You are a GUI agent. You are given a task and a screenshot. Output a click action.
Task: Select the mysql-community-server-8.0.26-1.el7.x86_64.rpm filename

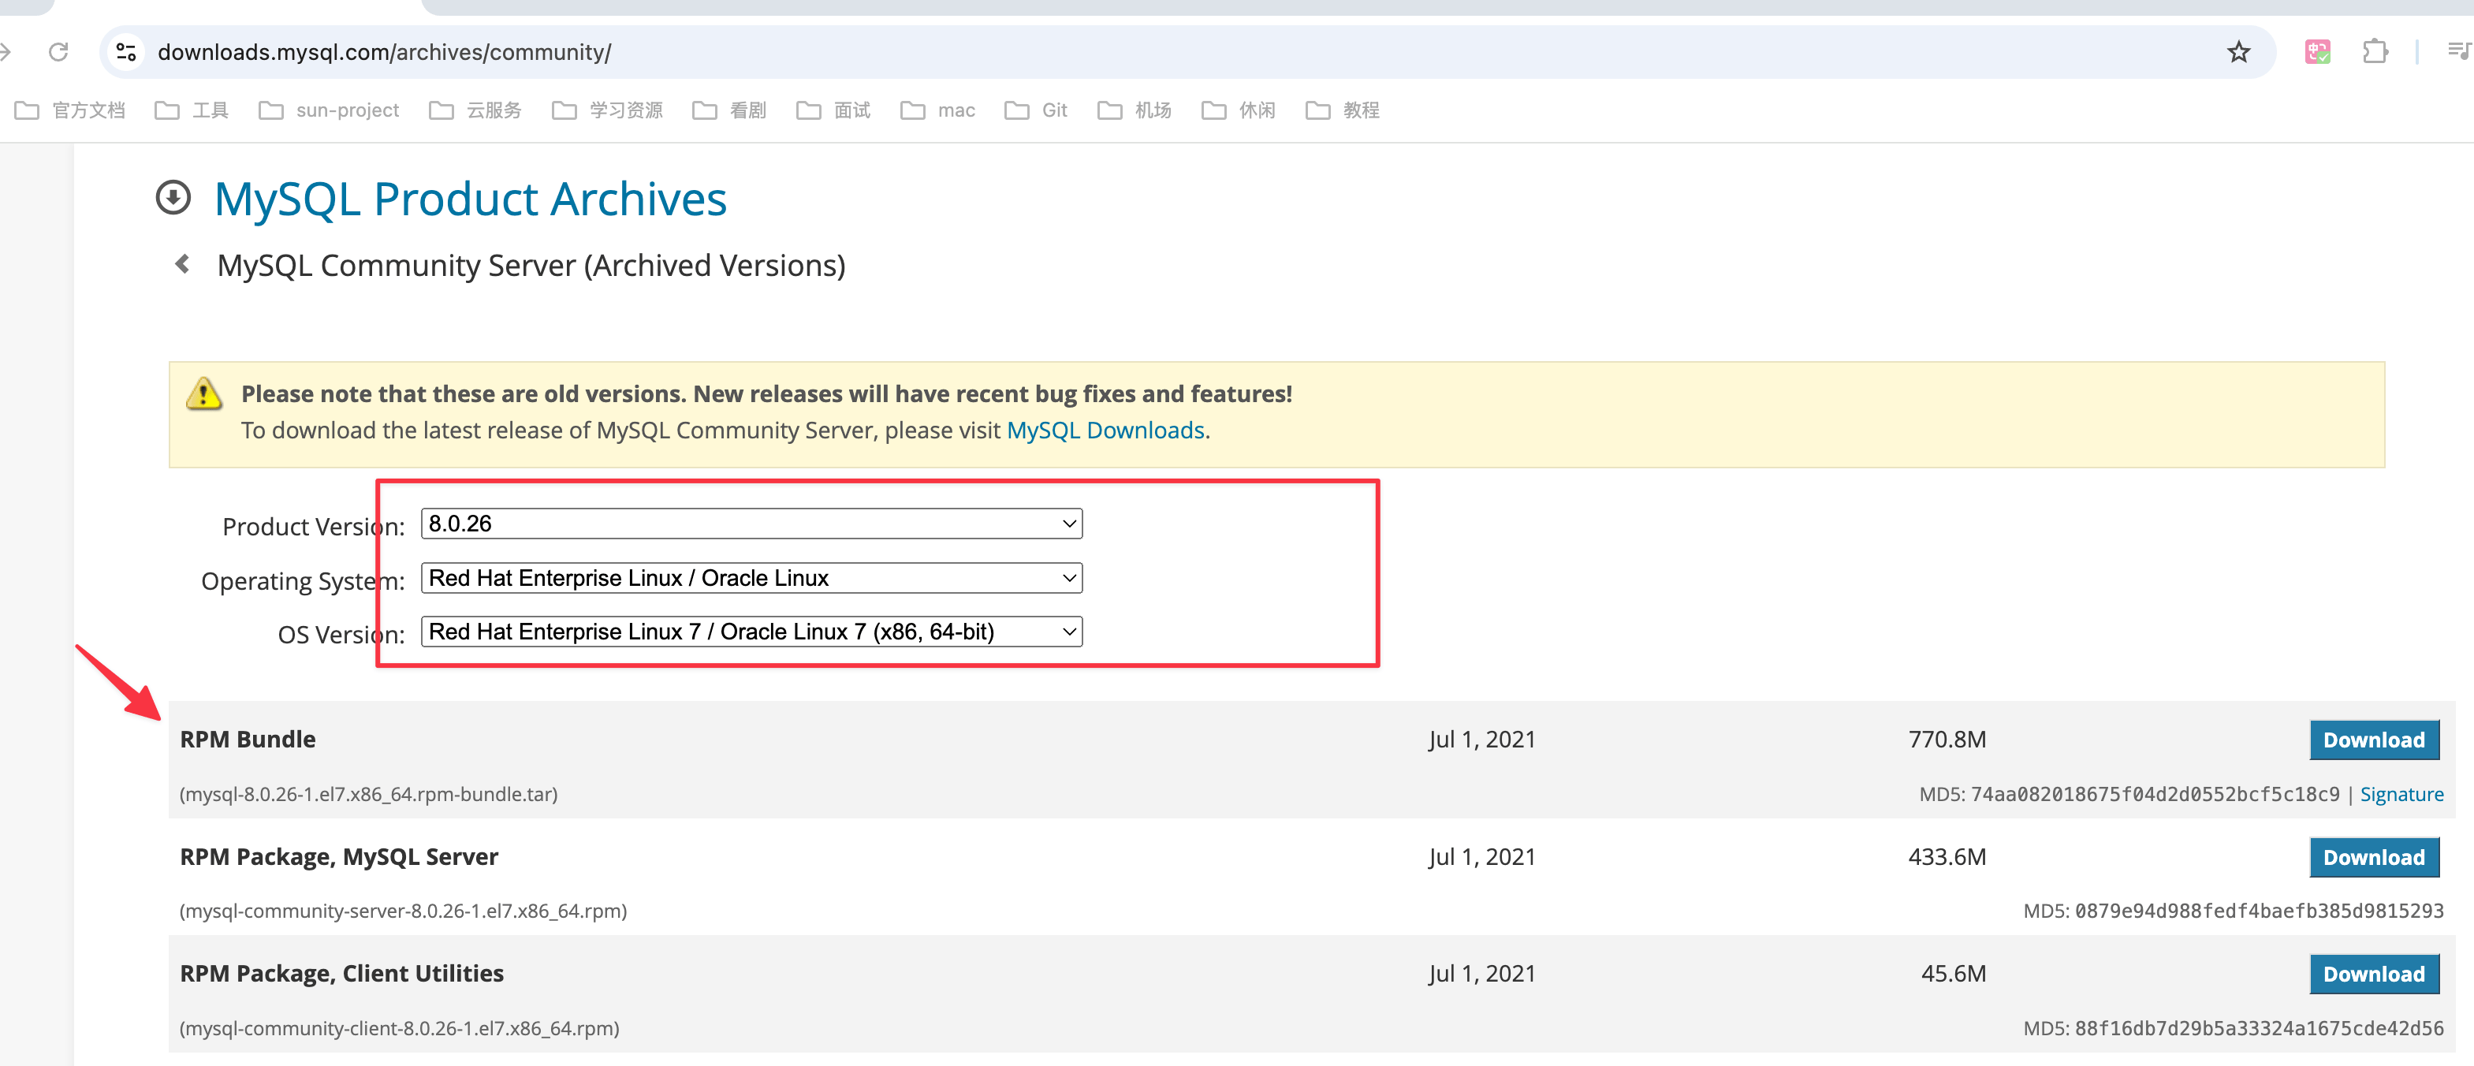tap(404, 911)
